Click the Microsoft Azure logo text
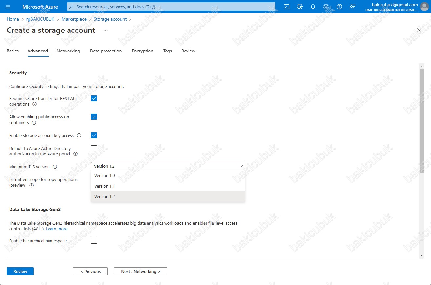 click(40, 7)
